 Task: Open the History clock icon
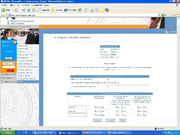point(80,10)
